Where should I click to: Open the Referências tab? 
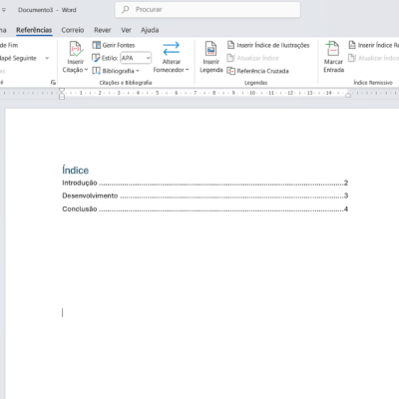(34, 30)
